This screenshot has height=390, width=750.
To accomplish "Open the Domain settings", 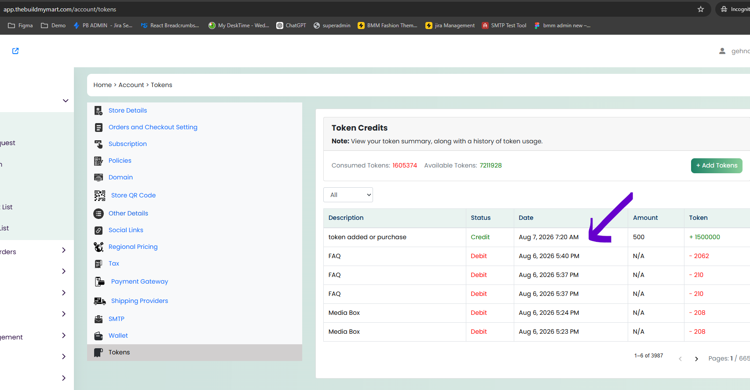I will coord(121,177).
